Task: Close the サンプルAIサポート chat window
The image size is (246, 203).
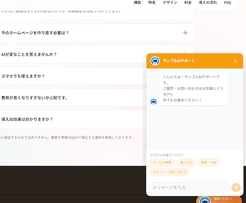Action: 235,61
